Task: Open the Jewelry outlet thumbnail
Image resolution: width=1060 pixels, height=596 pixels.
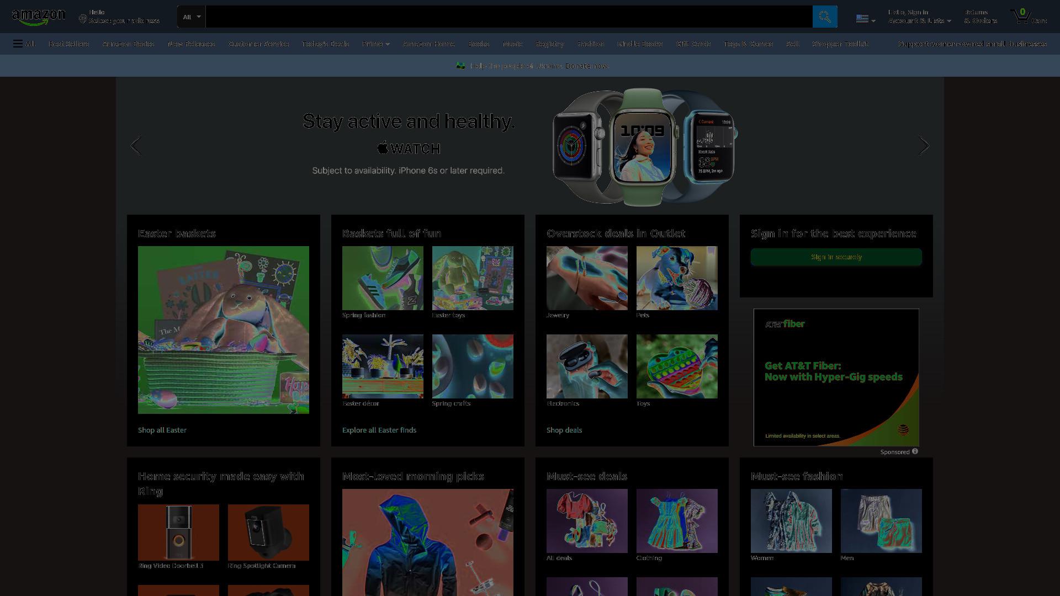Action: tap(587, 278)
